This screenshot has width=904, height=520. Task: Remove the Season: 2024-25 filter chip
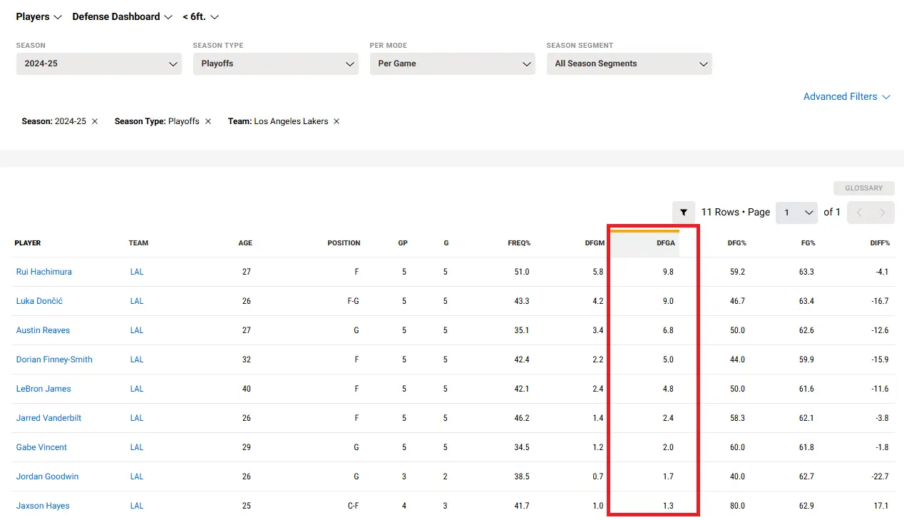[95, 121]
